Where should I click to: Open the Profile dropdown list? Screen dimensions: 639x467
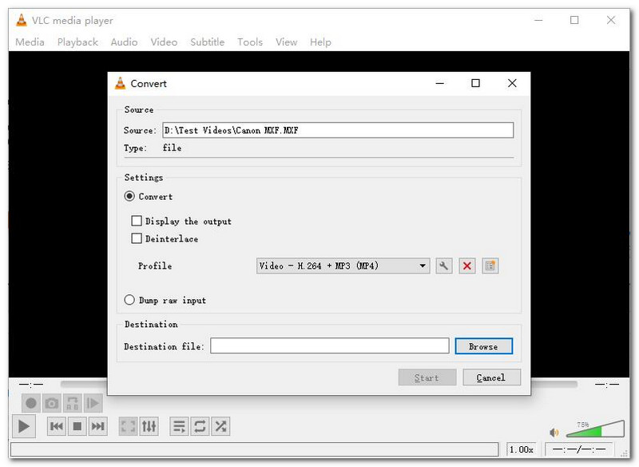pyautogui.click(x=343, y=266)
